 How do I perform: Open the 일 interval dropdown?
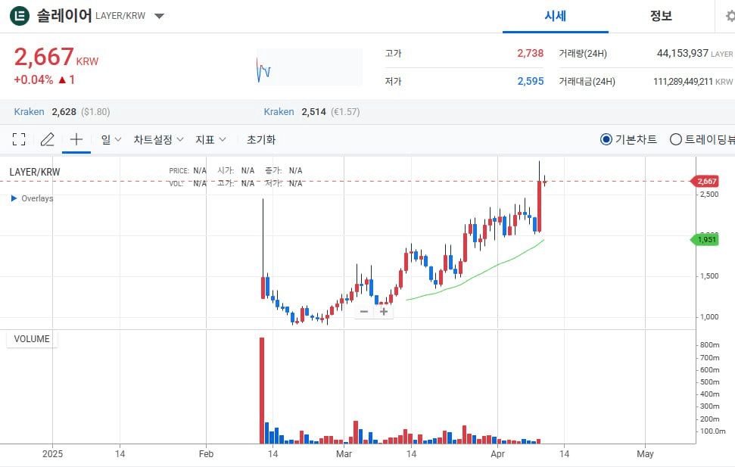(111, 139)
